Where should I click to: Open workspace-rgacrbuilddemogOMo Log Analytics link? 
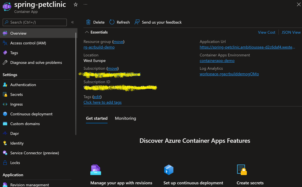pyautogui.click(x=229, y=74)
